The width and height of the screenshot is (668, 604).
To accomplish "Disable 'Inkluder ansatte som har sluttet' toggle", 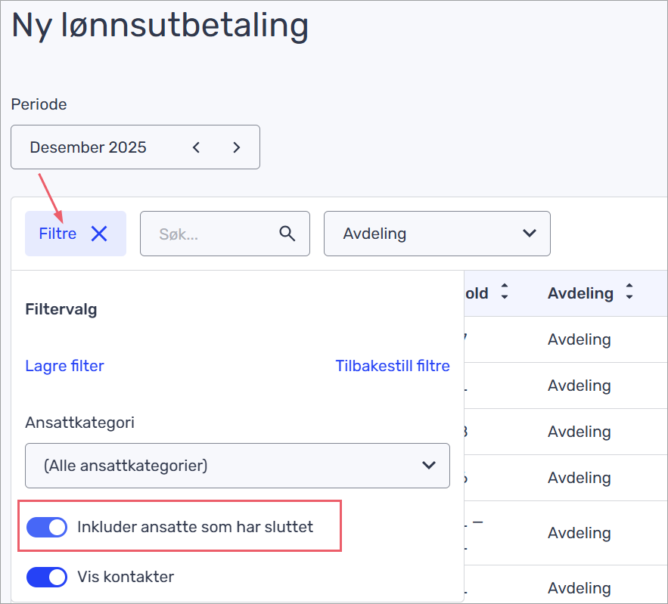I will coord(47,527).
